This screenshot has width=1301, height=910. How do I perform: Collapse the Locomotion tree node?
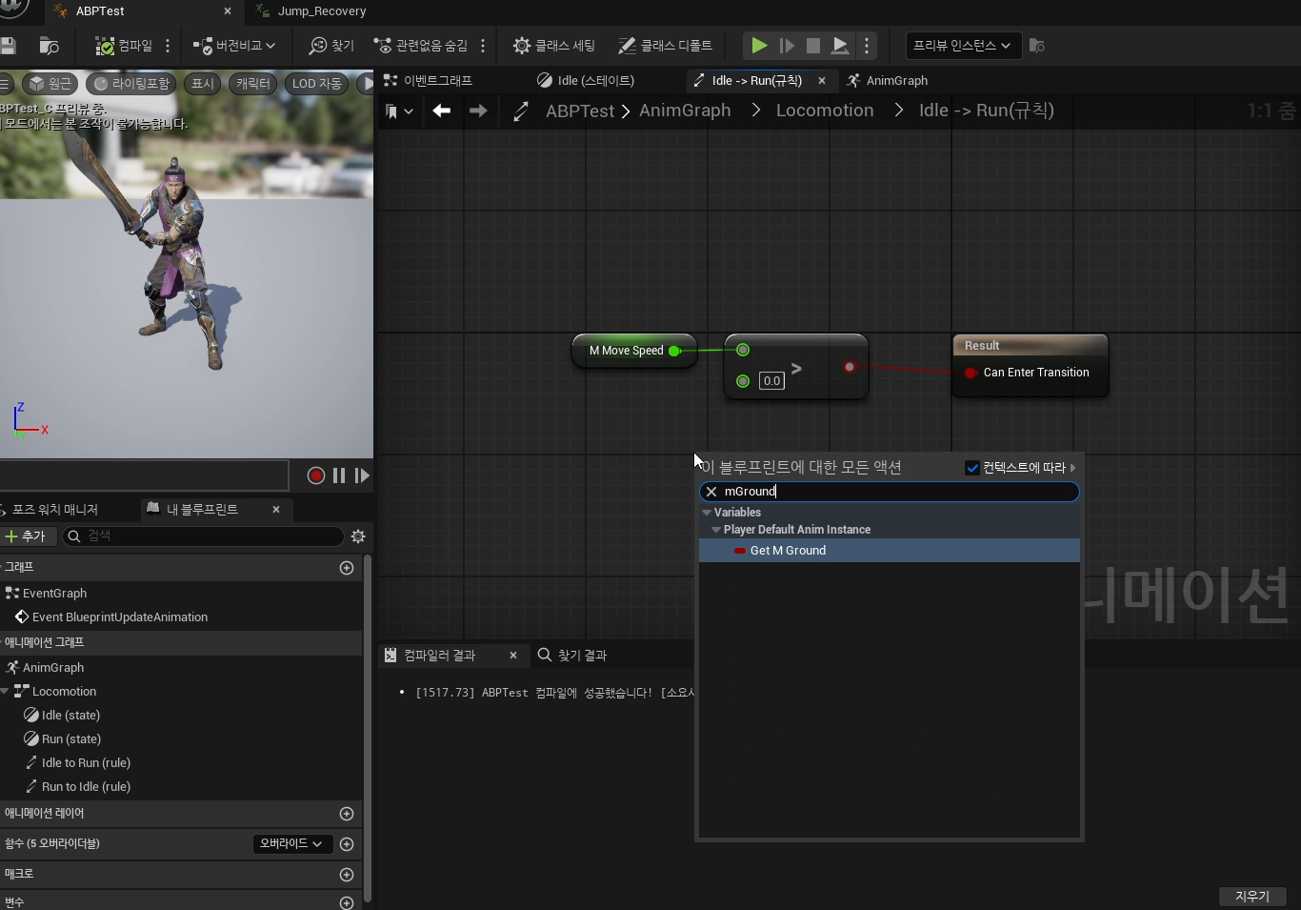5,692
